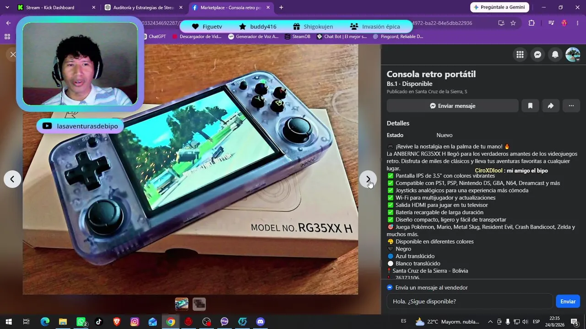The height and width of the screenshot is (329, 586).
Task: Open Messenger from the Facebook header
Action: click(x=537, y=55)
